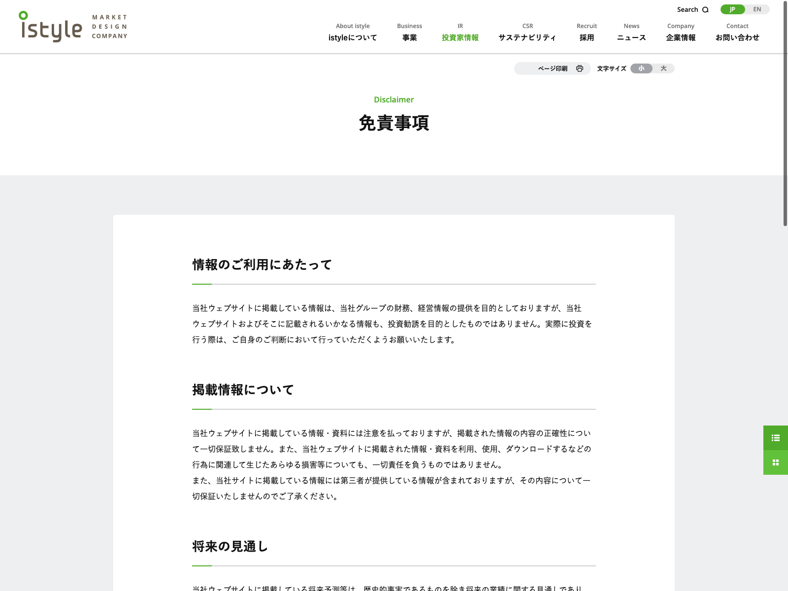The image size is (788, 591).
Task: Open the Recruit 採用 menu item
Action: tap(587, 33)
